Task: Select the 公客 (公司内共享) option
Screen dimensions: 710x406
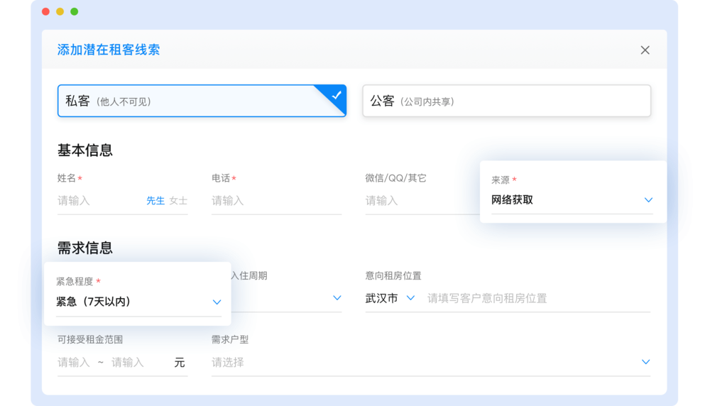Action: click(x=506, y=101)
